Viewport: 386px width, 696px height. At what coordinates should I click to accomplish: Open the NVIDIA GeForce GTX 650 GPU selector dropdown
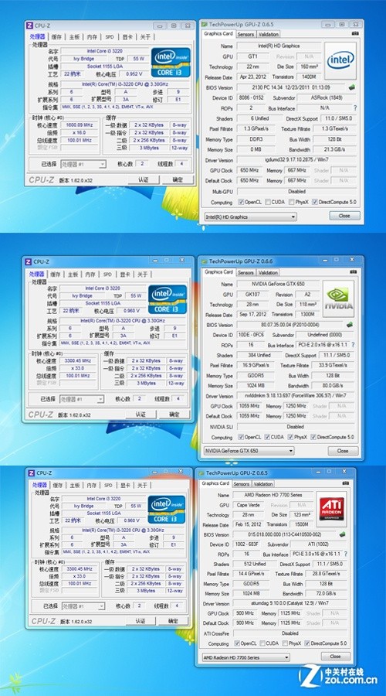coord(249,451)
